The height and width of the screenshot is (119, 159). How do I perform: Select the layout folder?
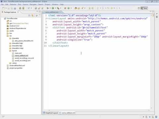click(13, 51)
